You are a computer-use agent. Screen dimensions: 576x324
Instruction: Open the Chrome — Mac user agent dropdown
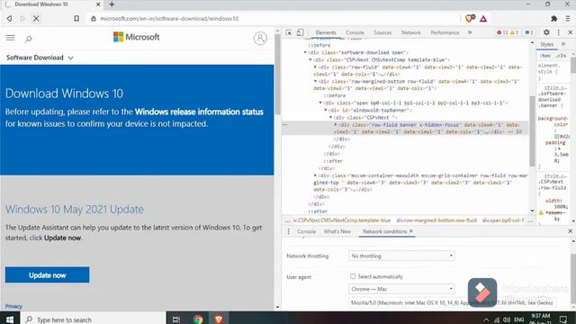[401, 289]
